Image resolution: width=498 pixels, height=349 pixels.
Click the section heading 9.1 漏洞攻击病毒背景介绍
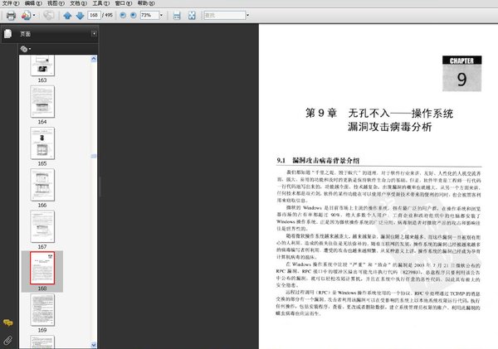(318, 160)
